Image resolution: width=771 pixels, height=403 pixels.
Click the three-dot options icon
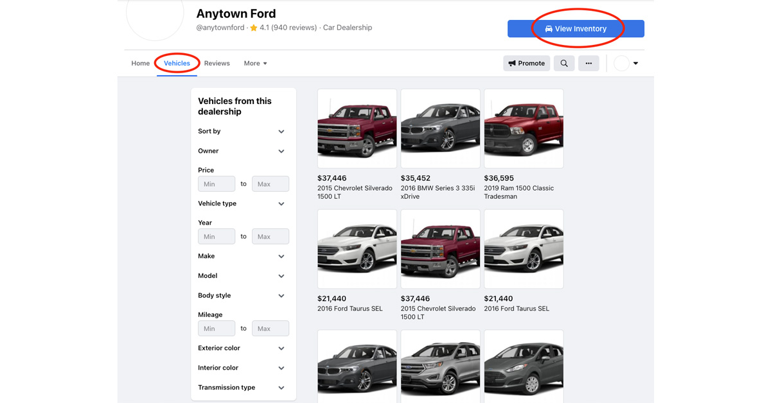click(589, 63)
